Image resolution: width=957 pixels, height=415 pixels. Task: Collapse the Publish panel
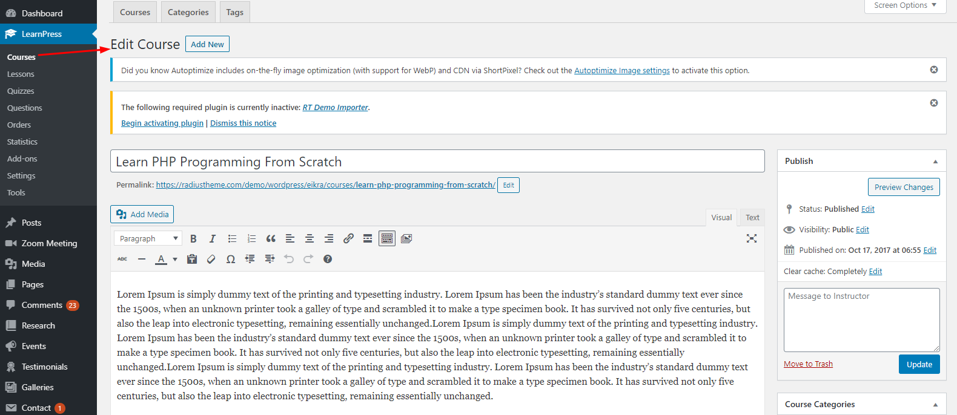pos(935,162)
